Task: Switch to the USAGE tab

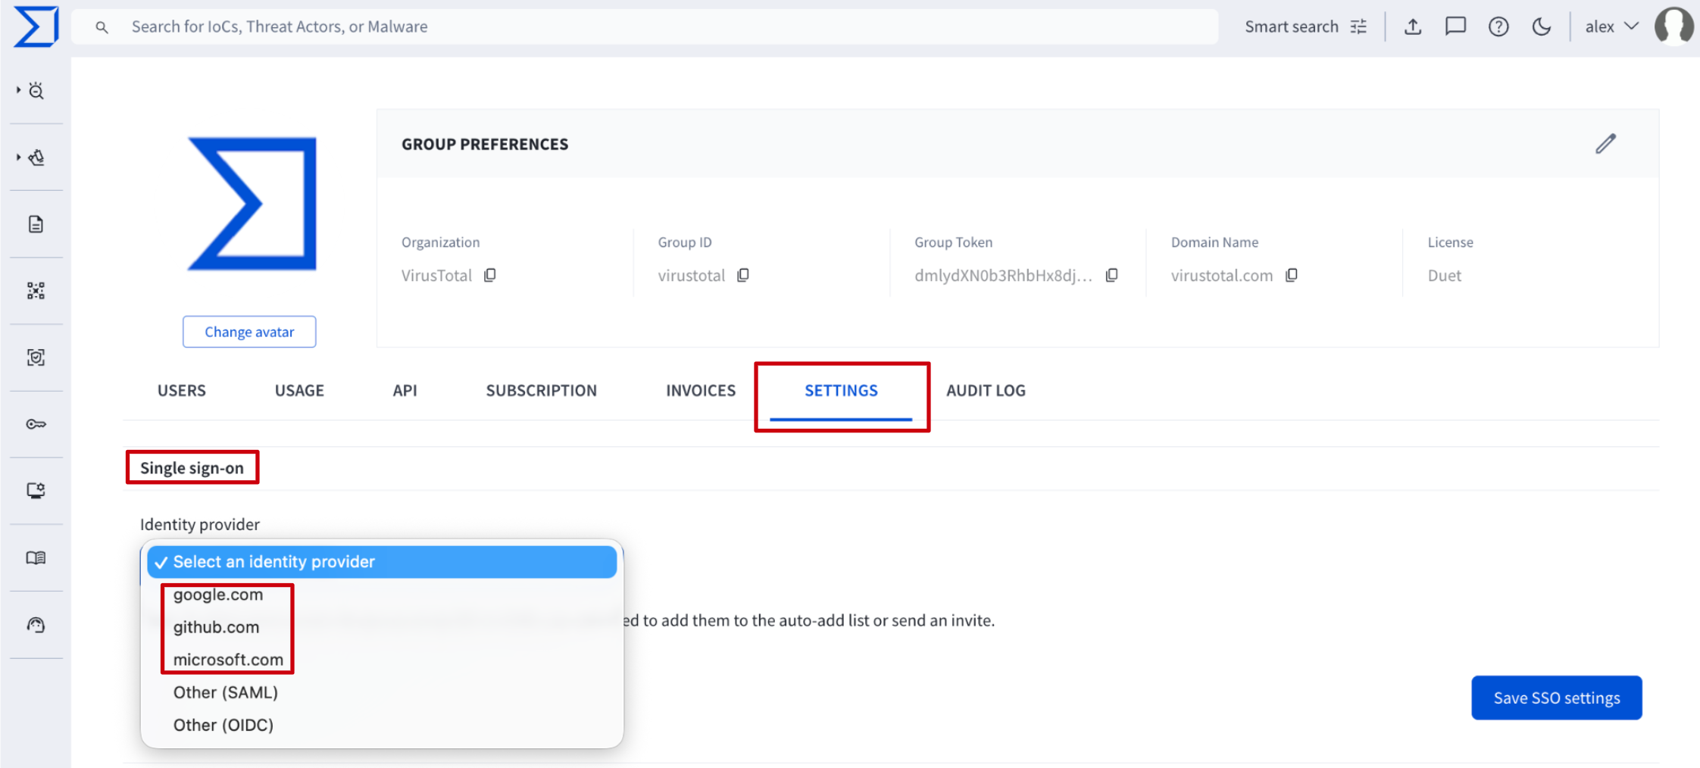Action: (x=299, y=391)
